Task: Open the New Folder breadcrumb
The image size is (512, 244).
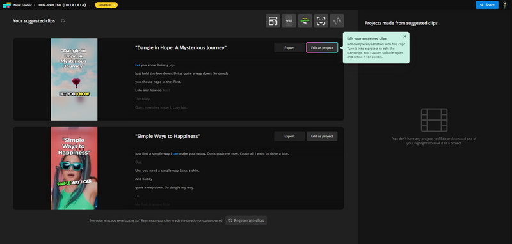Action: pos(22,5)
